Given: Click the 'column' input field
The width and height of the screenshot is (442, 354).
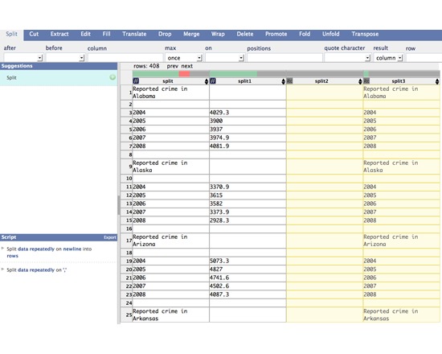Looking at the screenshot, I should coord(125,58).
